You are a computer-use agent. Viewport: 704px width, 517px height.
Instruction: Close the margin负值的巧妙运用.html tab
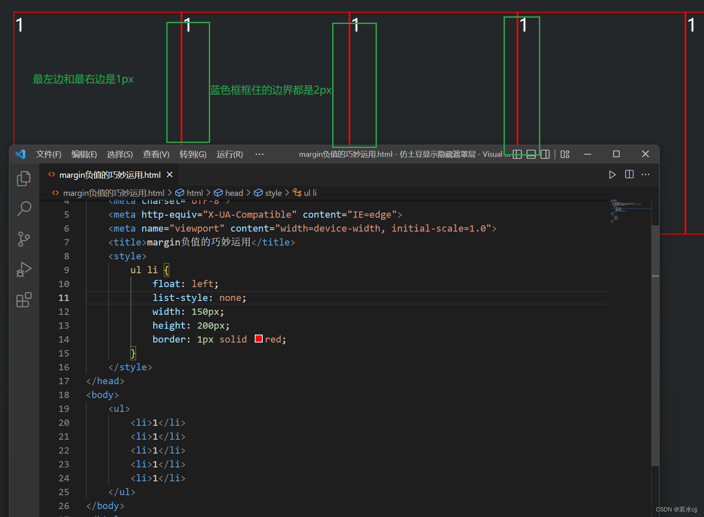point(170,174)
